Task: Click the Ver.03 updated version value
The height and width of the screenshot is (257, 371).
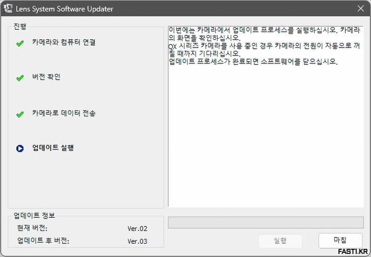Action: click(x=137, y=241)
